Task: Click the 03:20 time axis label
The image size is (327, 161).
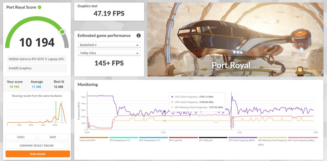Action: (x=240, y=132)
